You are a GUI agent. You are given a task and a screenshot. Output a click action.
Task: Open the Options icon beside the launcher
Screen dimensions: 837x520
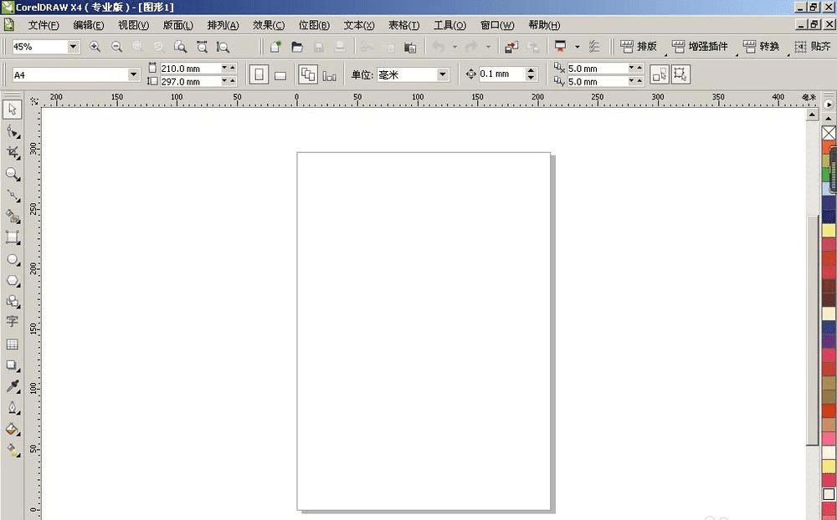(x=594, y=47)
